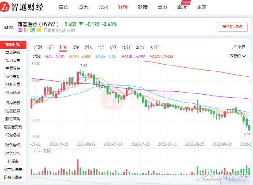The image size is (253, 185).
Task: Open 公司高管 in the sidebar
Action: 13,60
